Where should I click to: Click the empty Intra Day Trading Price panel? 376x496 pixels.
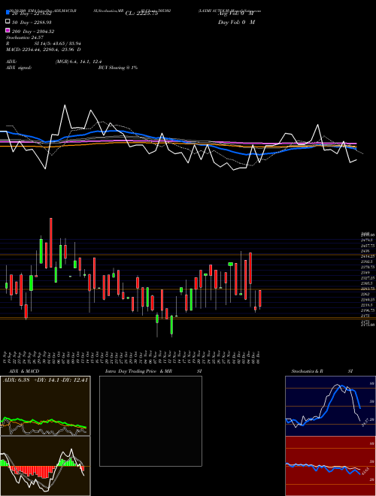[x=150, y=421]
